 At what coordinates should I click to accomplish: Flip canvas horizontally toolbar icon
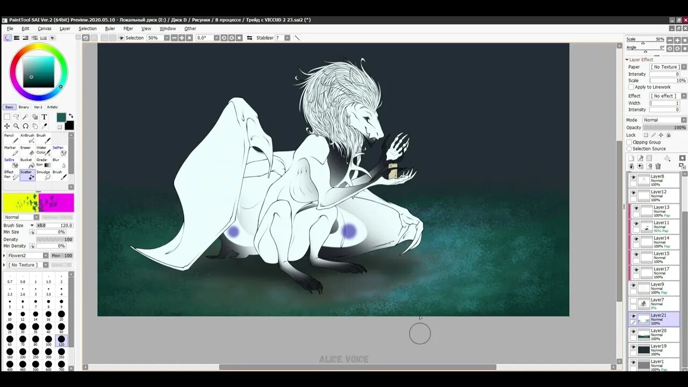coord(249,38)
